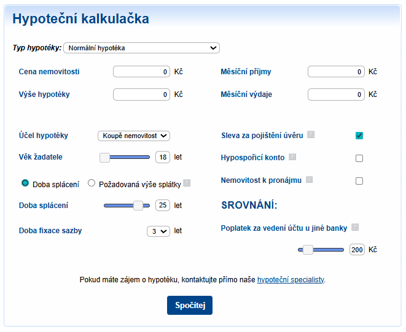Tick the Nemovitost k pronájmu checkbox
The height and width of the screenshot is (332, 406).
click(x=359, y=181)
